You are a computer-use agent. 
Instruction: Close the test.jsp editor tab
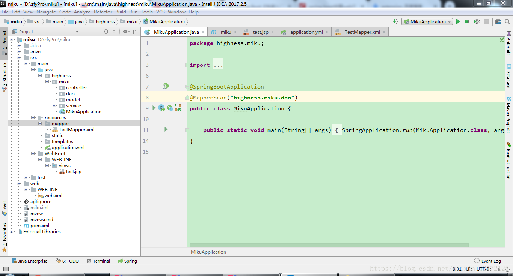click(273, 32)
